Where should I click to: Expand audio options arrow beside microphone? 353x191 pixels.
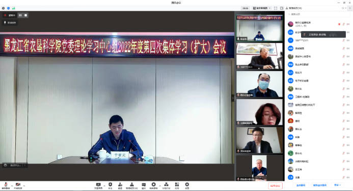12,186
